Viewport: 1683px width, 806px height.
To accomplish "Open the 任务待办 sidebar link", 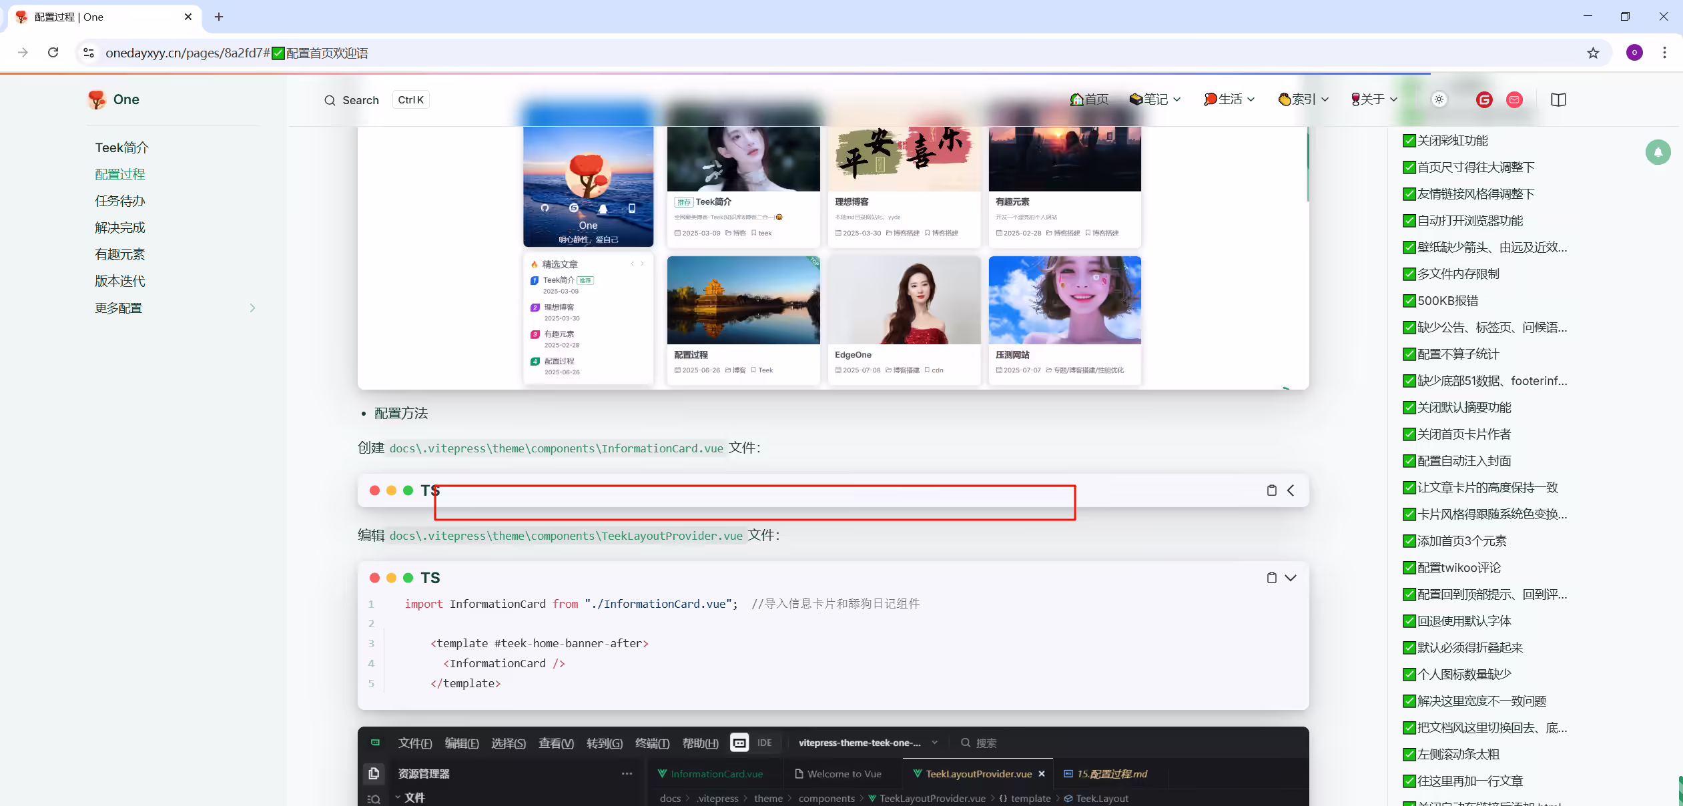I will tap(120, 201).
